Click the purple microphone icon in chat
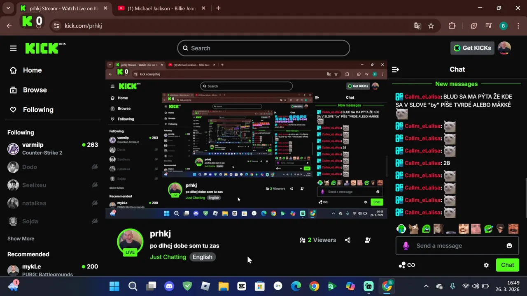 click(406, 246)
